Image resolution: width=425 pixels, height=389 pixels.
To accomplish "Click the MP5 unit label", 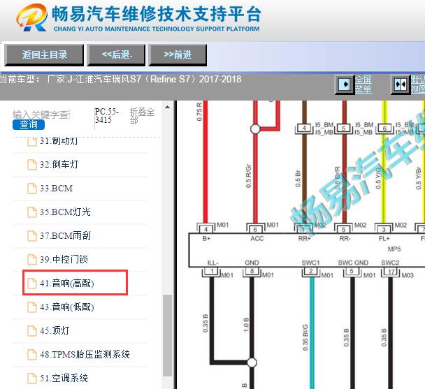I will coord(394,249).
